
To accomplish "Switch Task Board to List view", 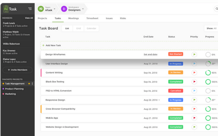I will [x=67, y=28].
